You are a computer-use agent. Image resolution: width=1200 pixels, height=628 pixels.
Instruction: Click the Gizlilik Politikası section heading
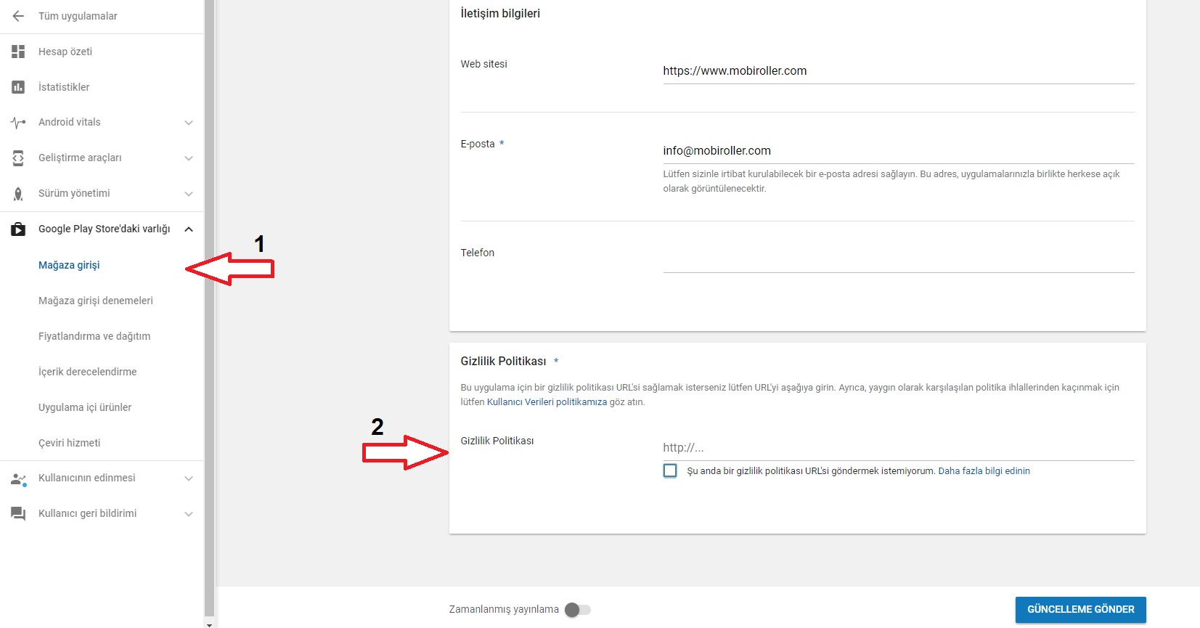click(503, 361)
